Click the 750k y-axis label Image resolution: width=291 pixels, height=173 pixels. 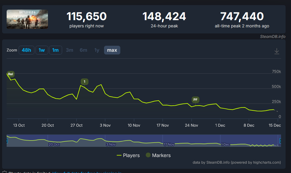point(276,72)
